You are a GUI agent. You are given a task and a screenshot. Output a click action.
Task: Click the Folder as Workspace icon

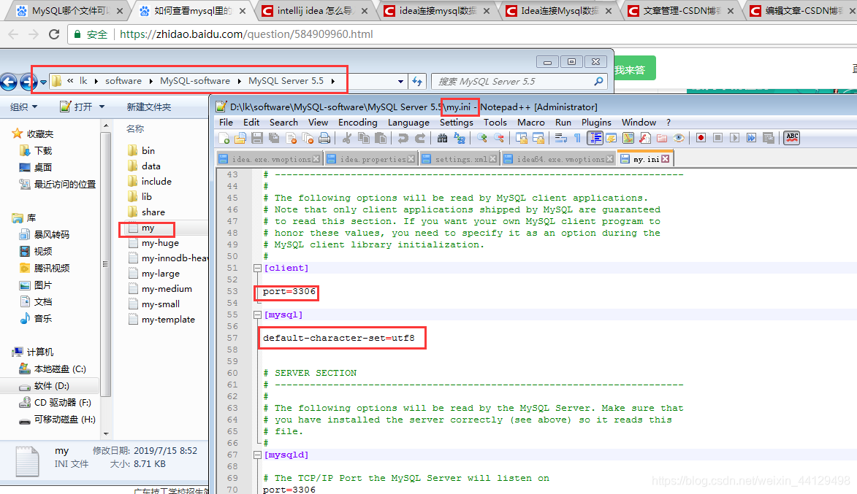click(662, 138)
